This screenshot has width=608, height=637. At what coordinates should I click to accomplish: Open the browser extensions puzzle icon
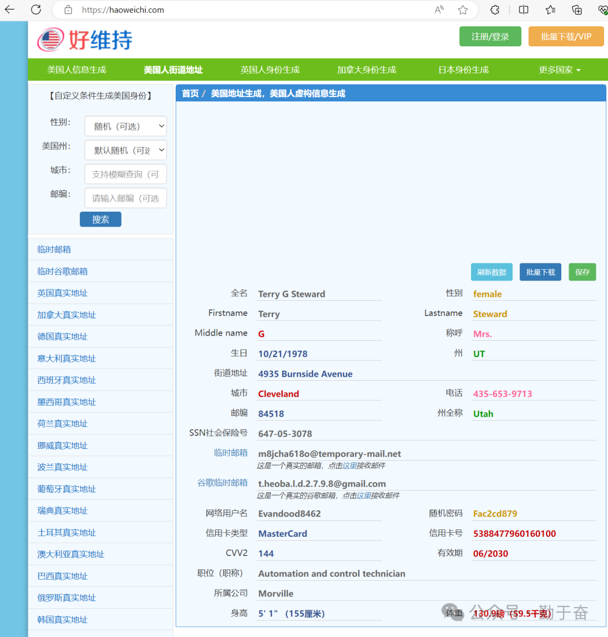click(x=495, y=10)
